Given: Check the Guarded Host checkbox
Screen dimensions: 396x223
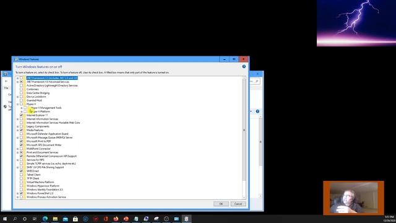Looking at the screenshot, I should (21, 100).
